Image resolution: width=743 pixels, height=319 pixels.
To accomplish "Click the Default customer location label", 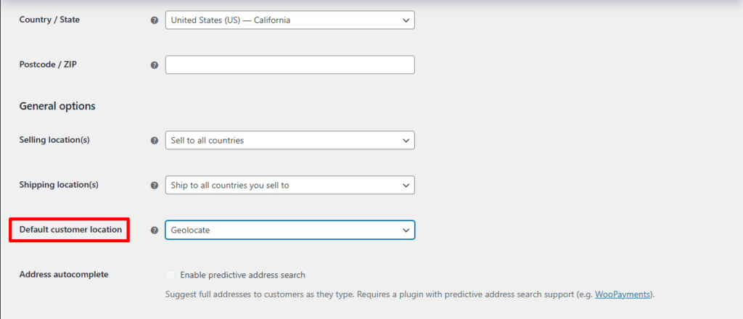I will (70, 230).
